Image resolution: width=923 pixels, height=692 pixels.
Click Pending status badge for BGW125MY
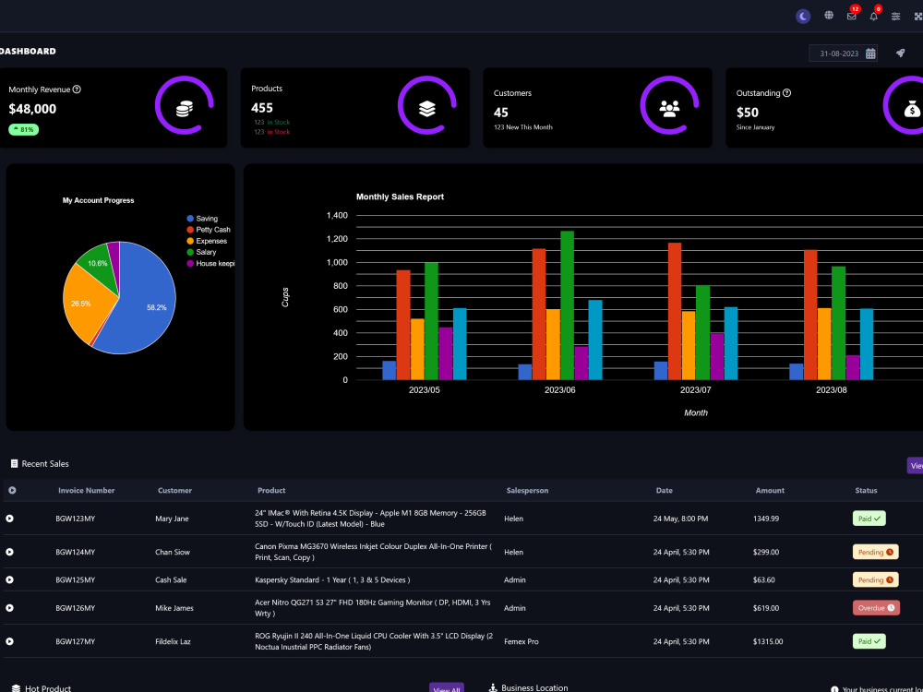(x=875, y=579)
